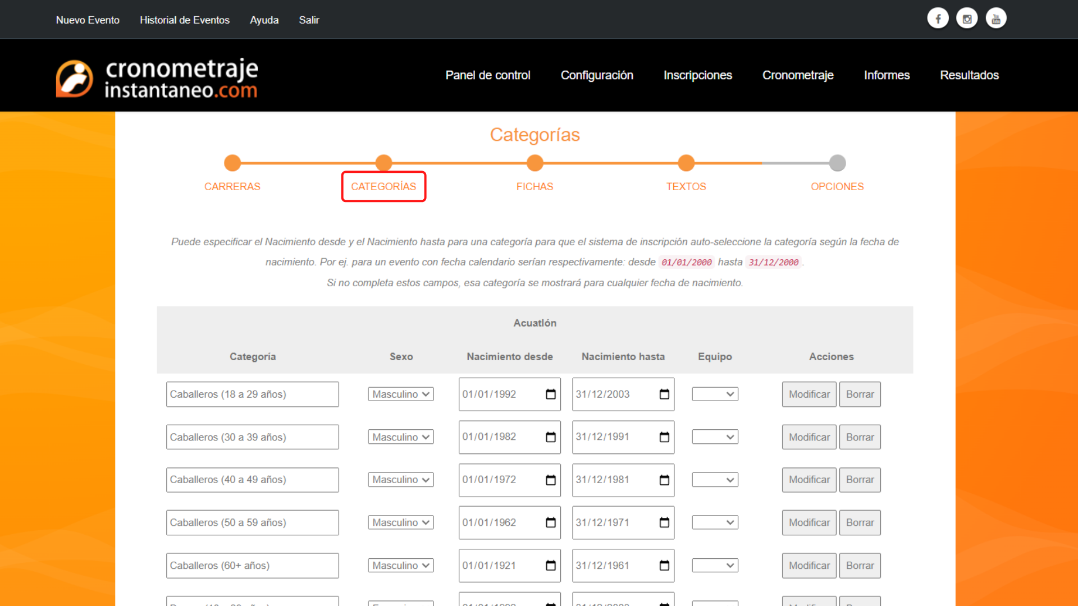Image resolution: width=1078 pixels, height=606 pixels.
Task: Open calendar picker for Nacimiento hasta 31/12/2003
Action: [664, 394]
